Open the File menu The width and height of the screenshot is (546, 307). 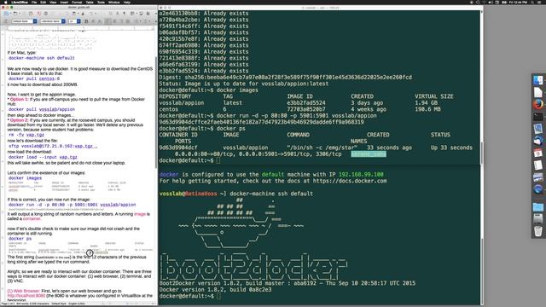(34, 2)
